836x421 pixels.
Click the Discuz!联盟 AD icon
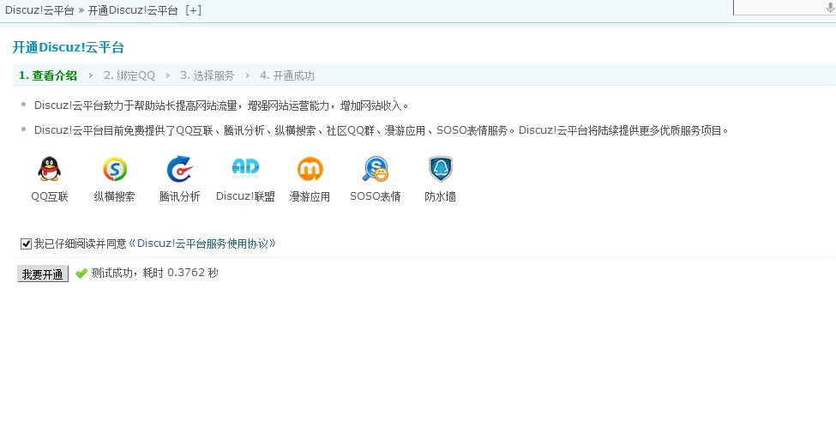tap(245, 168)
